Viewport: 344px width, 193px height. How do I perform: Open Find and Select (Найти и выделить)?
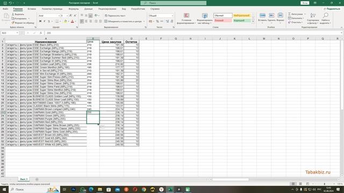[x=325, y=18]
